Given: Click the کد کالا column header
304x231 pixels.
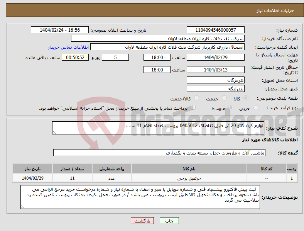Looking at the screenshot, I should (x=267, y=169).
